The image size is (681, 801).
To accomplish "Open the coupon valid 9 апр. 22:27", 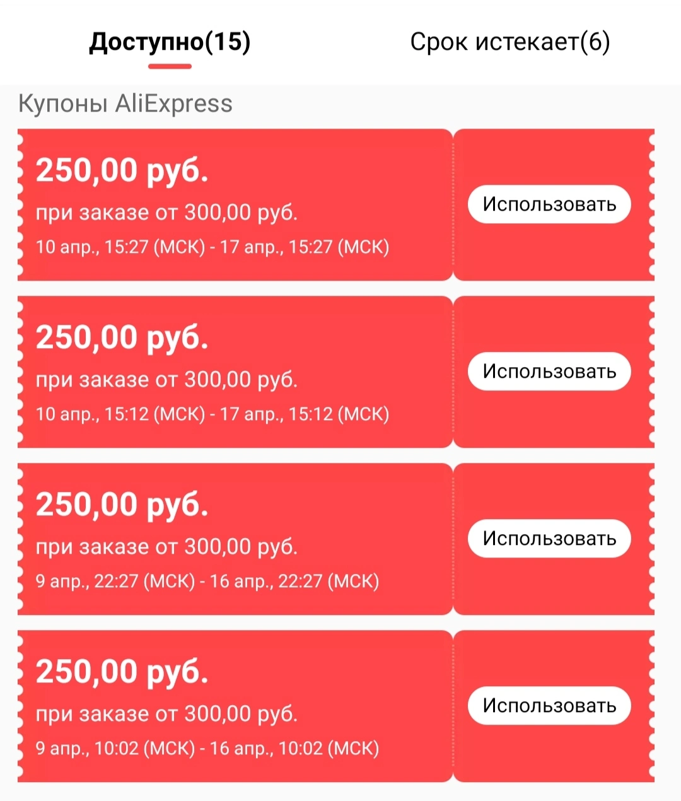I will (x=235, y=539).
